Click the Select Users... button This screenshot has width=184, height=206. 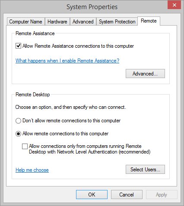[145, 170]
